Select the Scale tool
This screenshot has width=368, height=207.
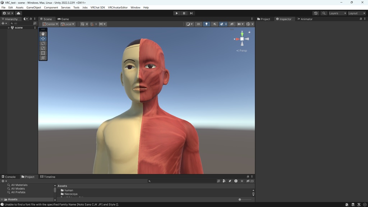pyautogui.click(x=43, y=48)
